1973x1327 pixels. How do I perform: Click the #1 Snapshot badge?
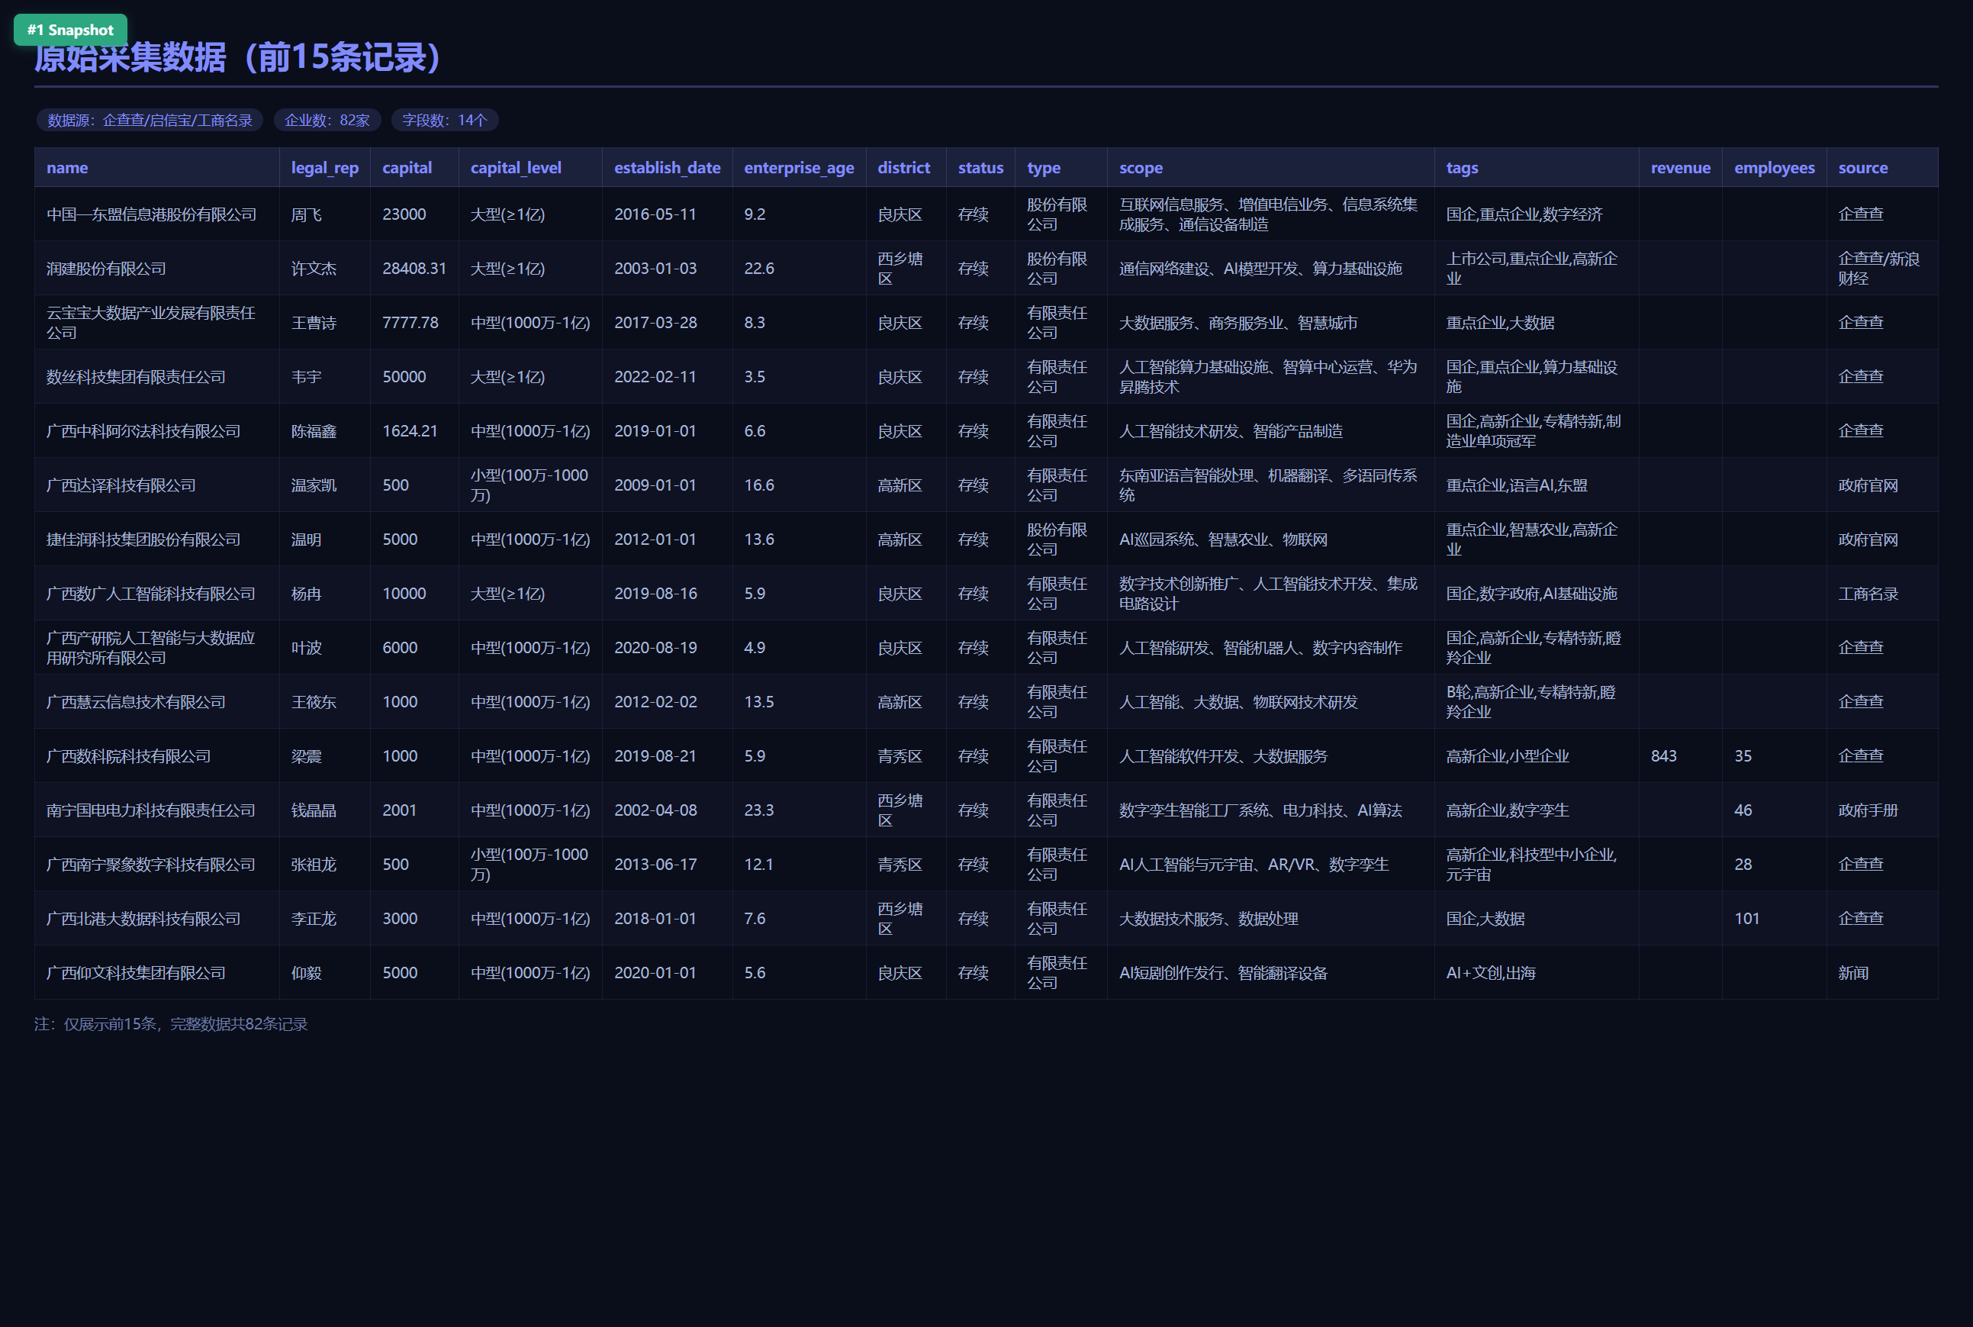tap(70, 30)
